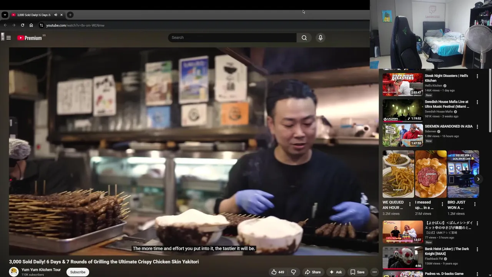The width and height of the screenshot is (492, 277).
Task: Close the '3,000 Sold Daily!' browser tab
Action: 61,15
